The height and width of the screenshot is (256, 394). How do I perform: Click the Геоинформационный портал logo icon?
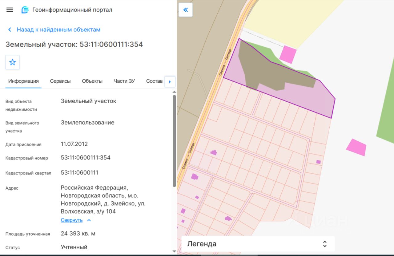tap(25, 10)
